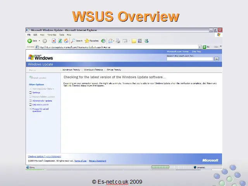The width and height of the screenshot is (248, 186).
Task: Open Windows Update Privacy Statement link
Action: [x=44, y=157]
